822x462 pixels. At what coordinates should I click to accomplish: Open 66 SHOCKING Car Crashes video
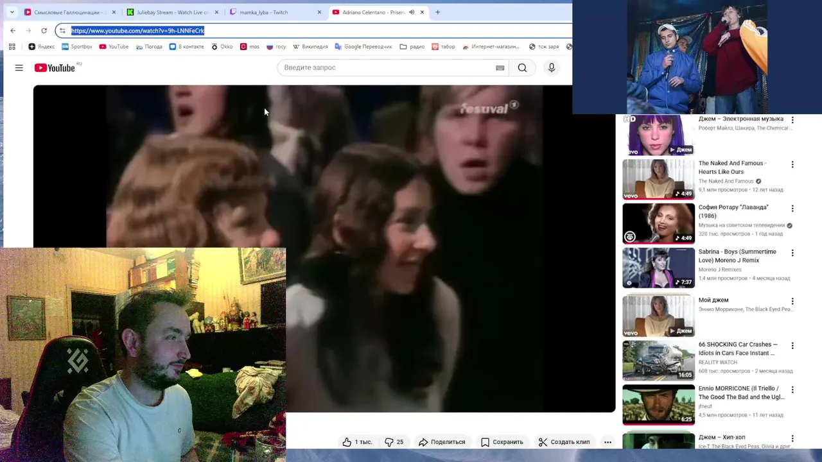pyautogui.click(x=738, y=348)
